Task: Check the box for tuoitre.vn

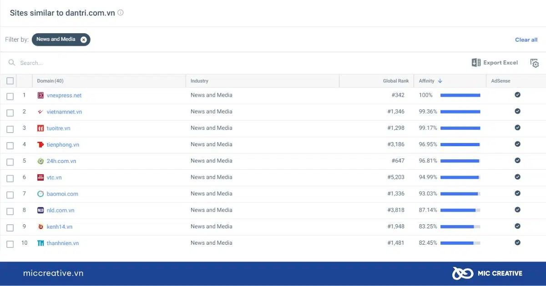Action: coord(10,129)
